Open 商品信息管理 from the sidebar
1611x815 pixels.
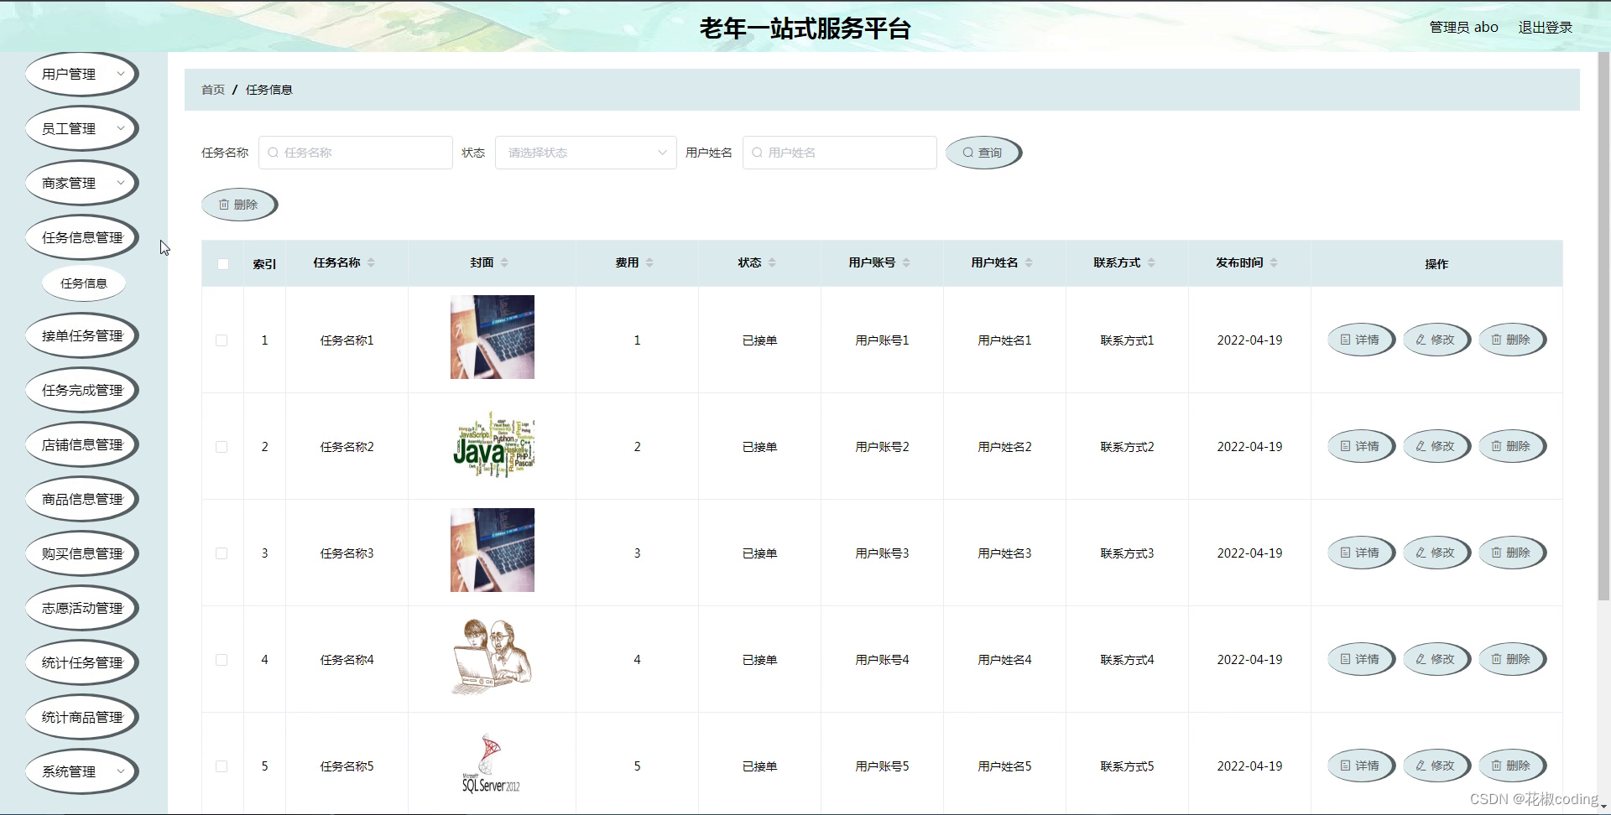coord(81,498)
